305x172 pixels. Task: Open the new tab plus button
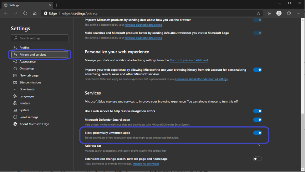[x=57, y=5]
